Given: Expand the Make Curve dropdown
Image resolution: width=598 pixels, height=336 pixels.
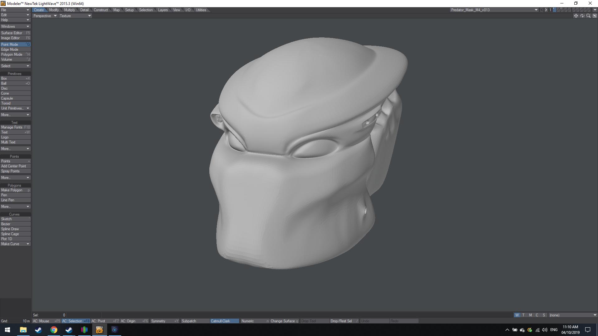Looking at the screenshot, I should 15,244.
